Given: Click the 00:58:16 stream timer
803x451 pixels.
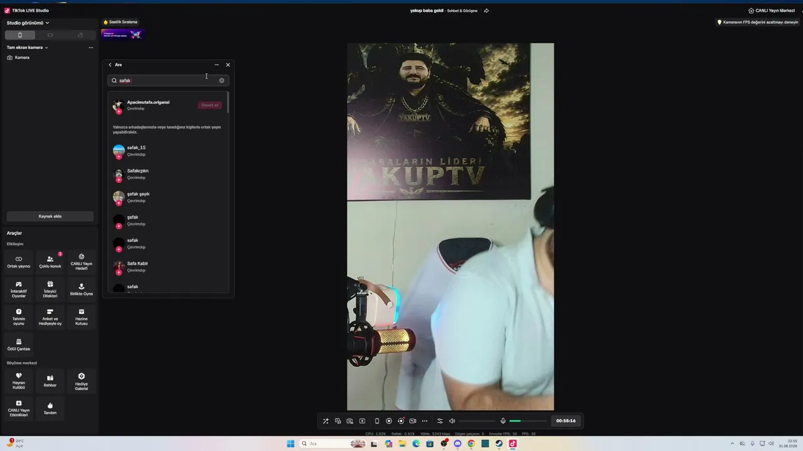Looking at the screenshot, I should (x=566, y=421).
